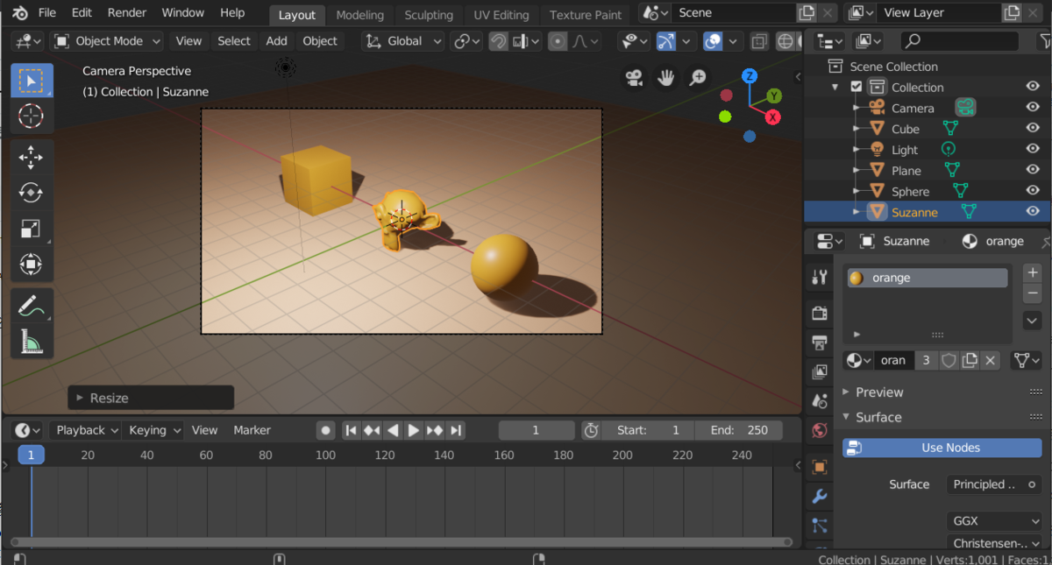Image resolution: width=1052 pixels, height=565 pixels.
Task: Click the current frame number field
Action: pyautogui.click(x=536, y=430)
